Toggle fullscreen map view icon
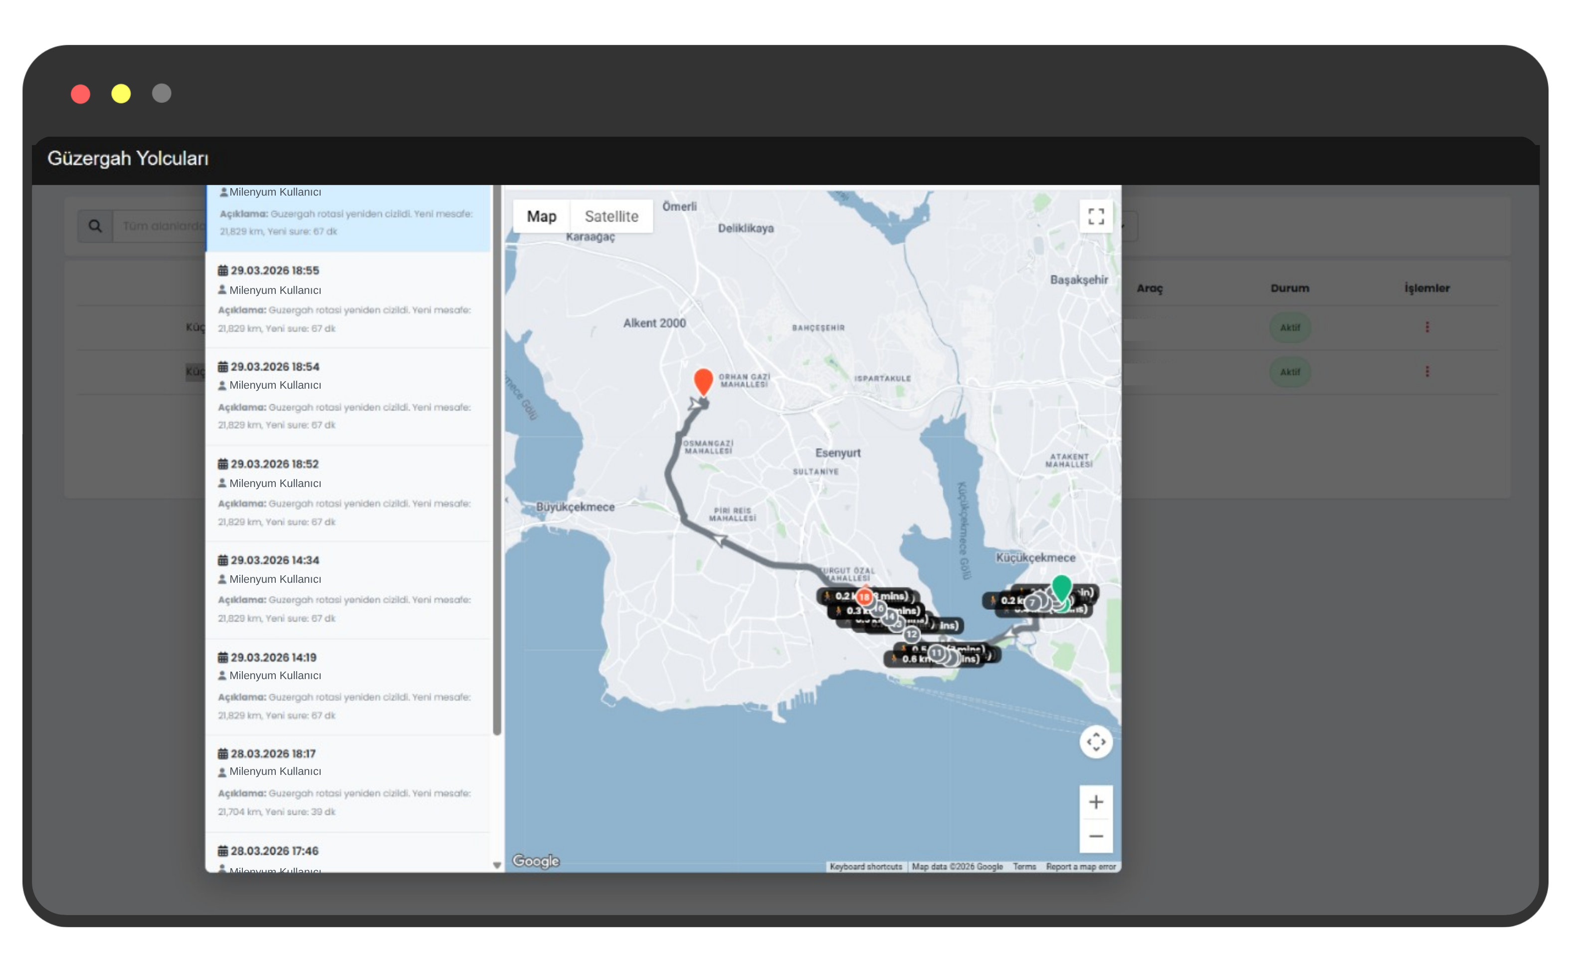Viewport: 1571px width, 973px height. tap(1096, 216)
